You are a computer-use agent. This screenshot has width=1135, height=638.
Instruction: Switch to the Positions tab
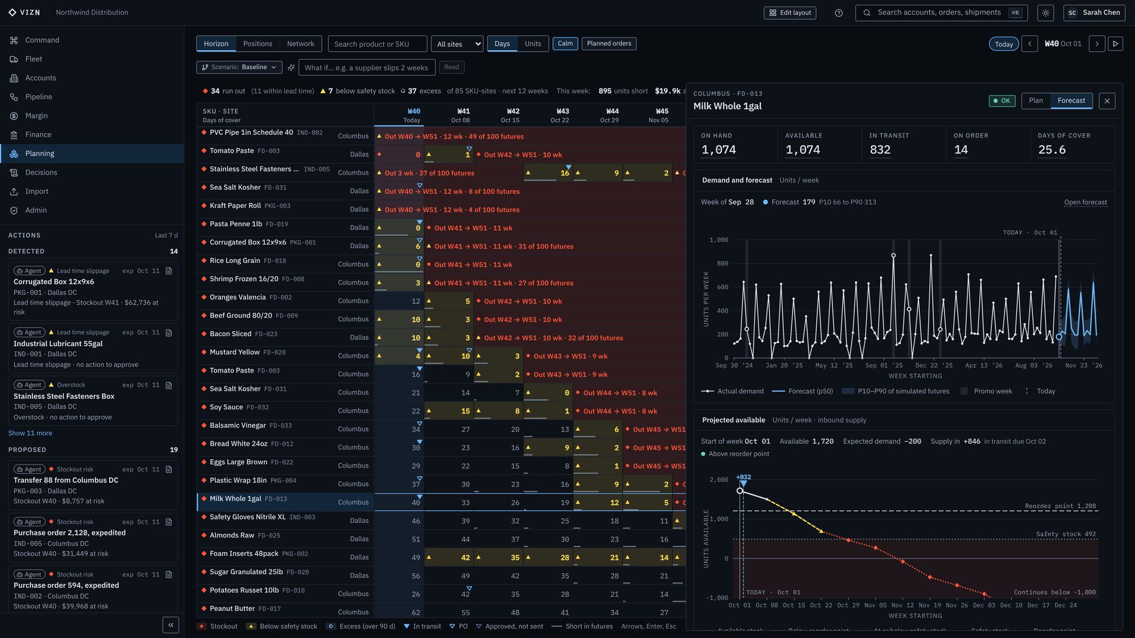258,44
